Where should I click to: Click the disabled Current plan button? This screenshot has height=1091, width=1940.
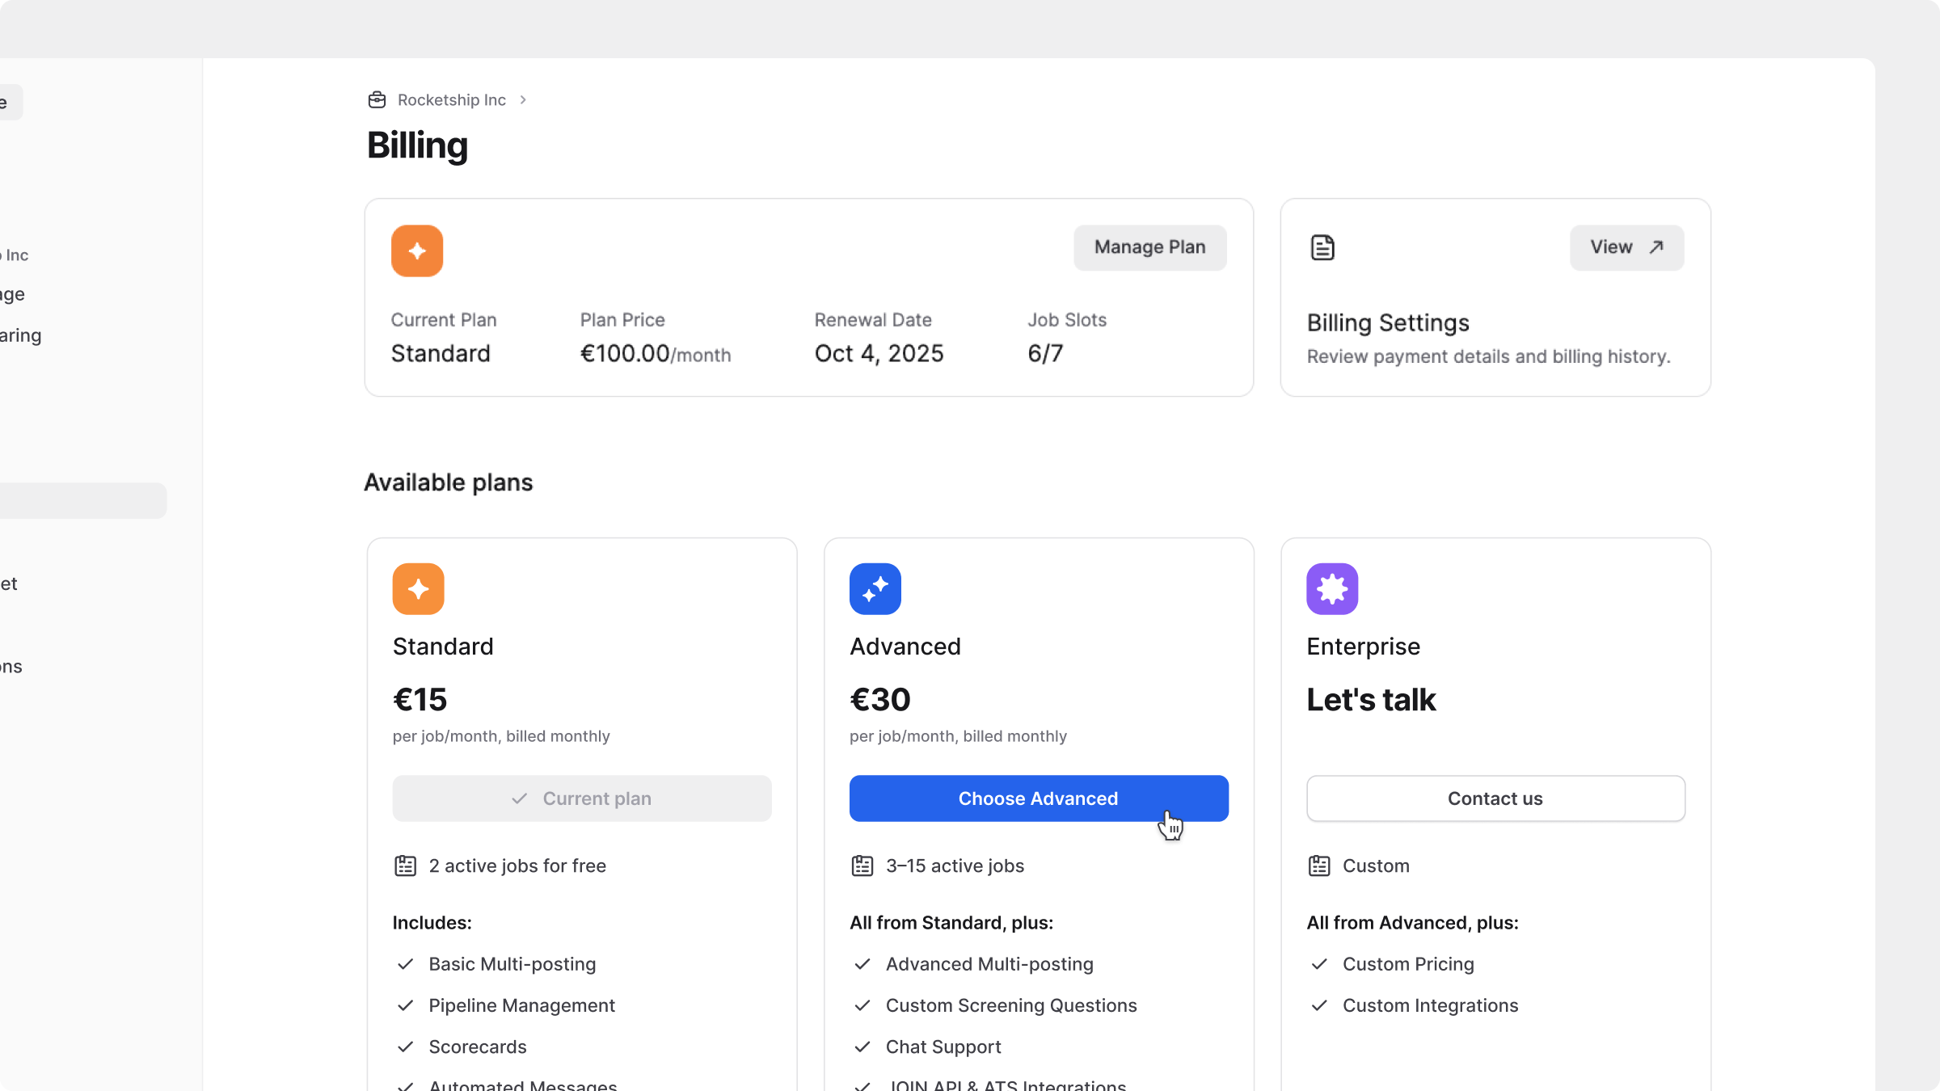(x=582, y=798)
